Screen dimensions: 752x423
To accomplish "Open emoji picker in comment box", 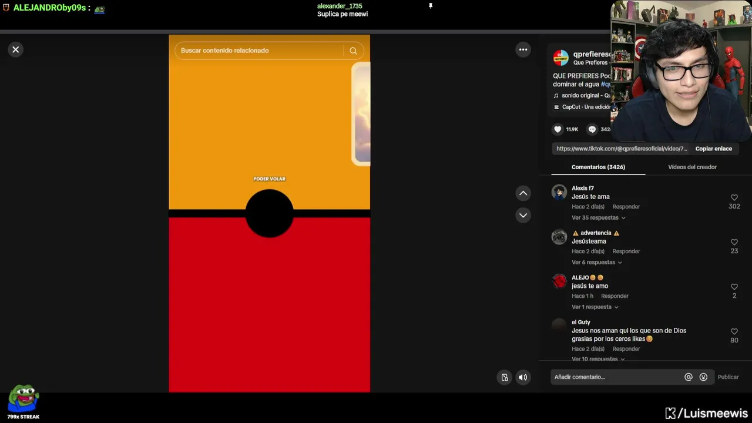I will tap(703, 377).
